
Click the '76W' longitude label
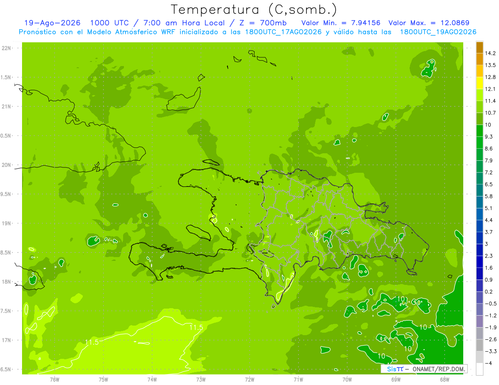click(54, 379)
